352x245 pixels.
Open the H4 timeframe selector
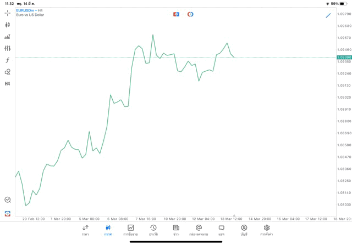7,84
